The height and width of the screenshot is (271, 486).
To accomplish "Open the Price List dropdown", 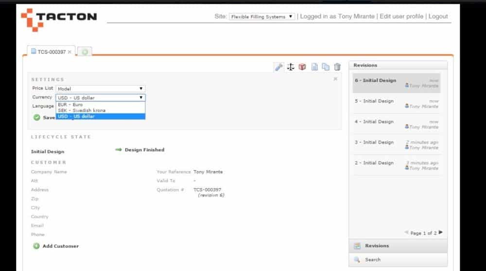I will click(100, 89).
